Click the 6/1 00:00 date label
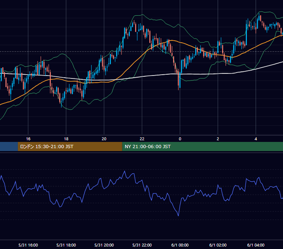The image size is (283, 249). tap(180, 245)
